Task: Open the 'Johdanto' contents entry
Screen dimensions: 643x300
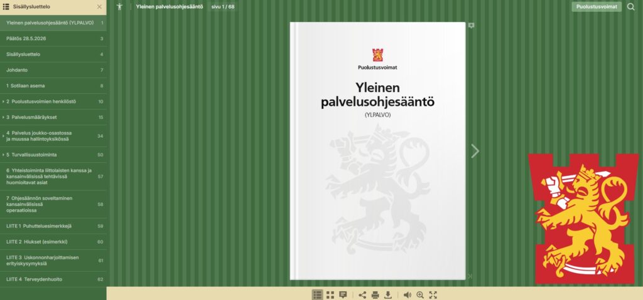Action: (x=53, y=70)
